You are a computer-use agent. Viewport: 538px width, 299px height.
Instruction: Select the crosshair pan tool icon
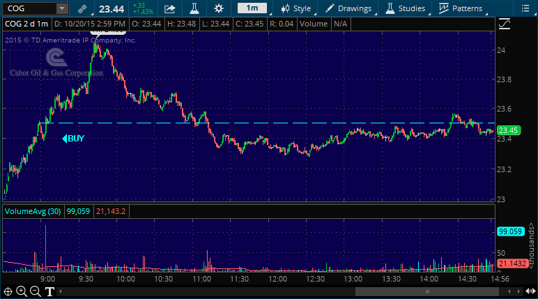pyautogui.click(x=8, y=292)
